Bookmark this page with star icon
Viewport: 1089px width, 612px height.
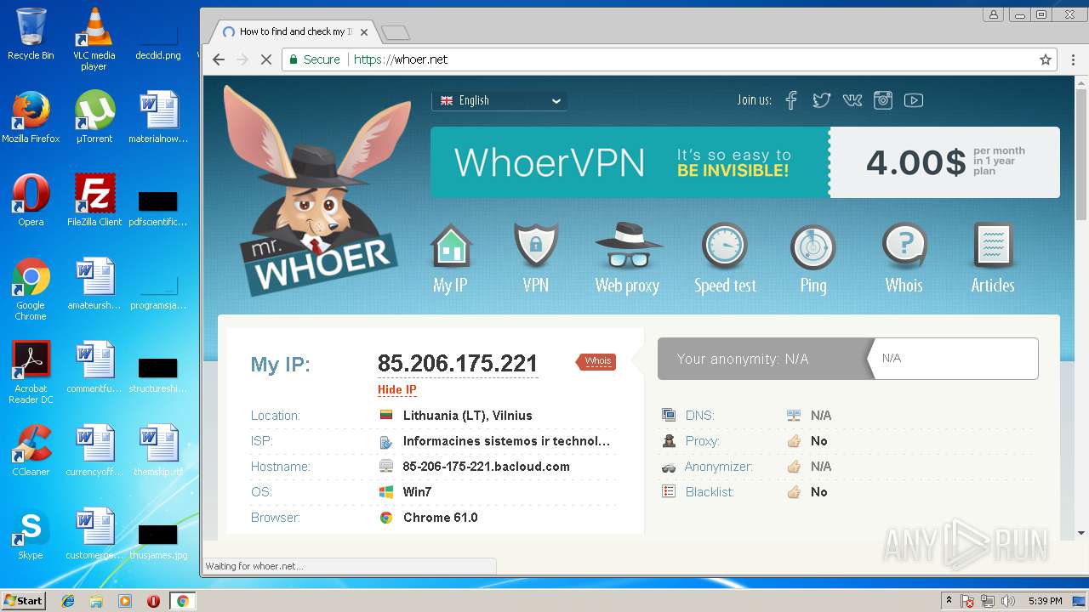tap(1046, 59)
